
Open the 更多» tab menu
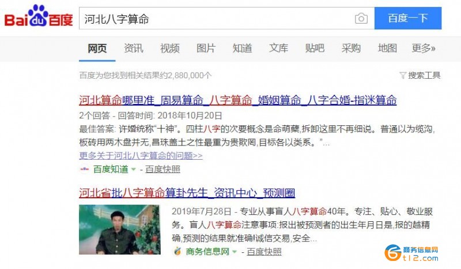(x=424, y=48)
